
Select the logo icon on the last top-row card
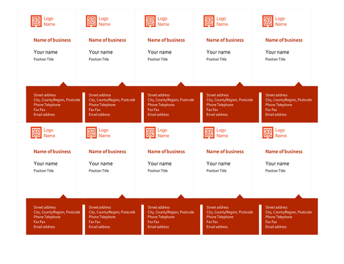tap(268, 21)
